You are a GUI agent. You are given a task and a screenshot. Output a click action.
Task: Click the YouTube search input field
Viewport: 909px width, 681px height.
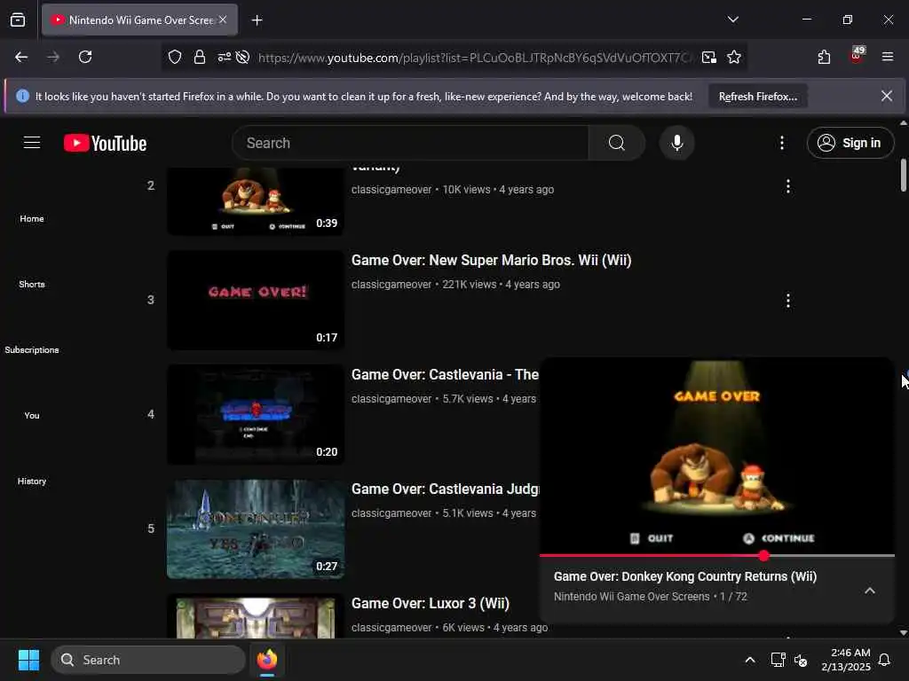click(410, 143)
